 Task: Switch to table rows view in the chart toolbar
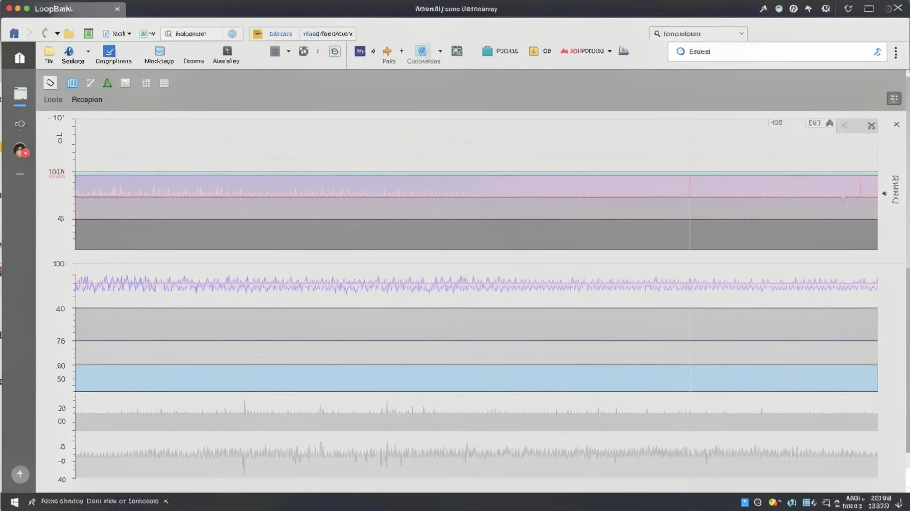[164, 83]
